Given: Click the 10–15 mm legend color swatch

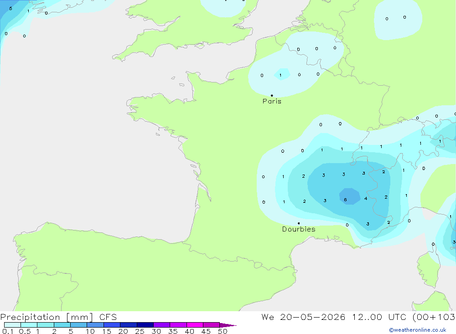Looking at the screenshot, I should tap(95, 325).
